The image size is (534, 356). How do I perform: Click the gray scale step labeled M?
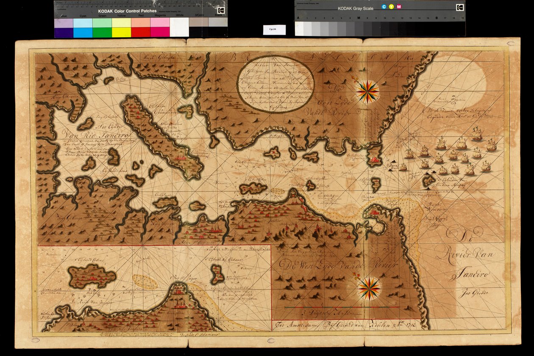[x=359, y=29]
